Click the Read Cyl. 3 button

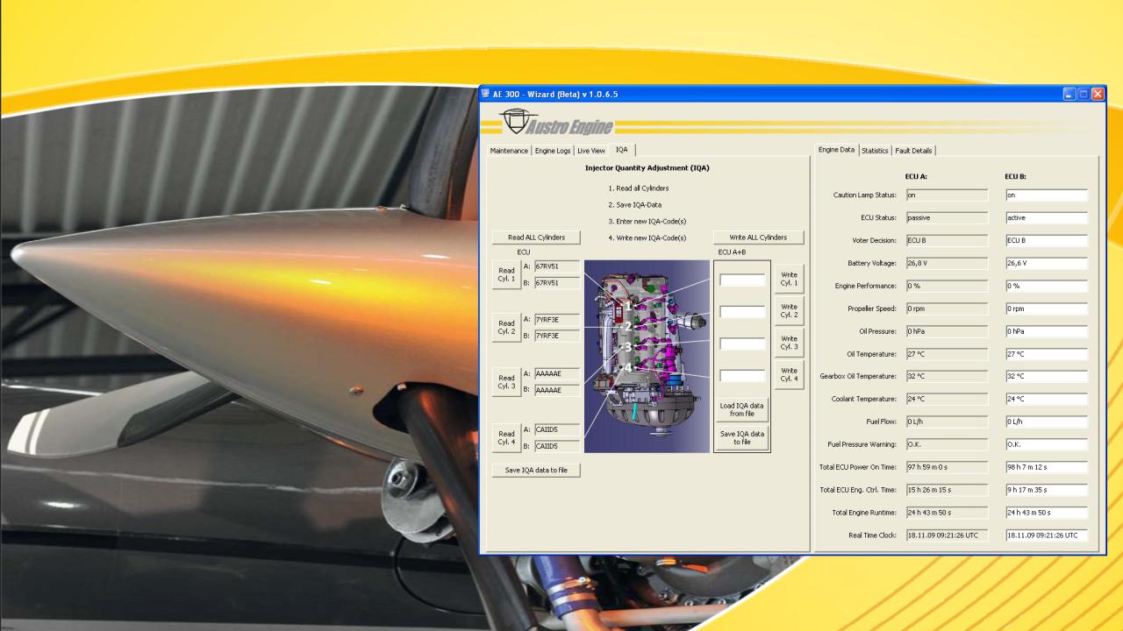(x=506, y=382)
